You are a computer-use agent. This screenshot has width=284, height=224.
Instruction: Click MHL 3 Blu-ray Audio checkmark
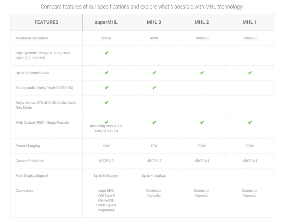154,88
